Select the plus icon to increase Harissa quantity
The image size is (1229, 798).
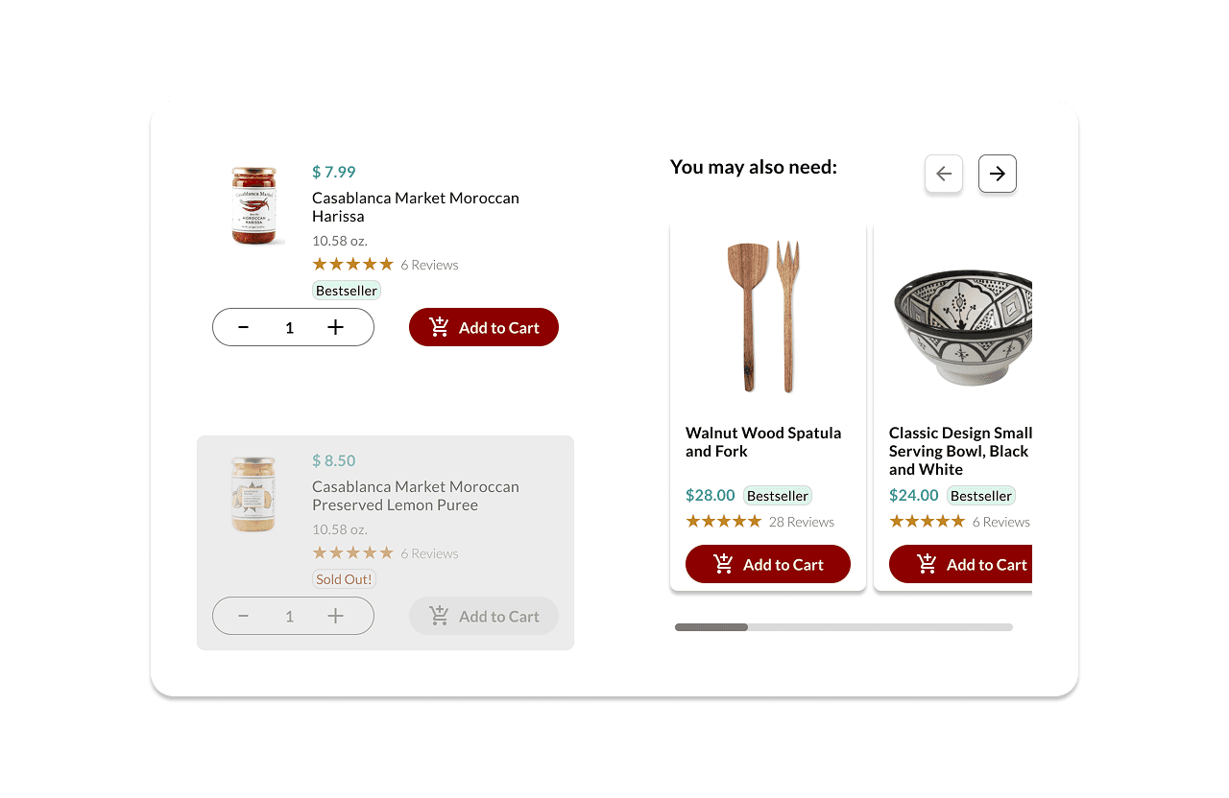pos(335,327)
